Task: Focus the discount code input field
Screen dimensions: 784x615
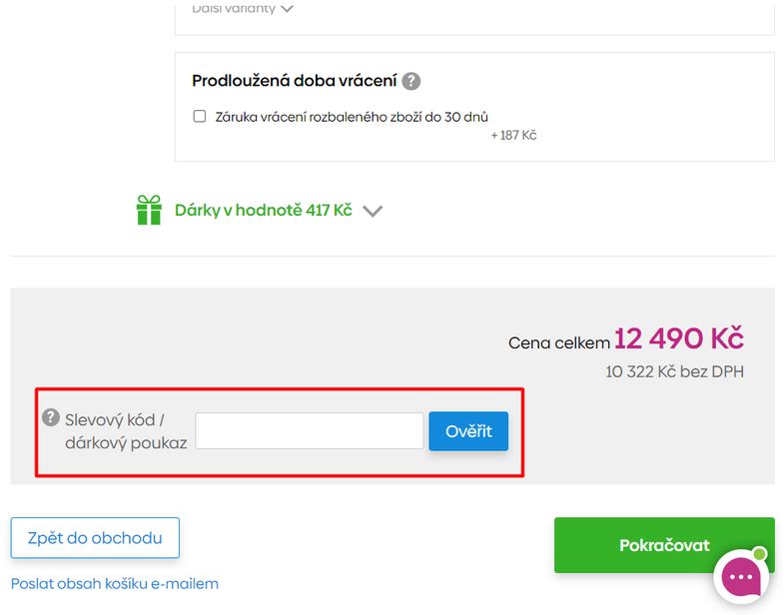Action: tap(310, 430)
